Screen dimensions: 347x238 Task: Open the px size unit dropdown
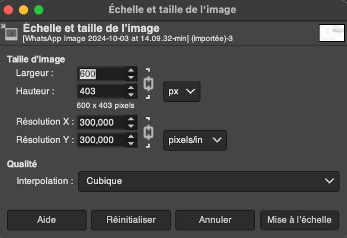pos(182,91)
